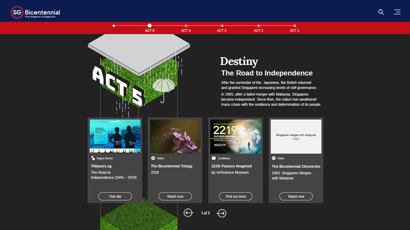This screenshot has height=230, width=410.
Task: Open the search icon
Action: (381, 12)
